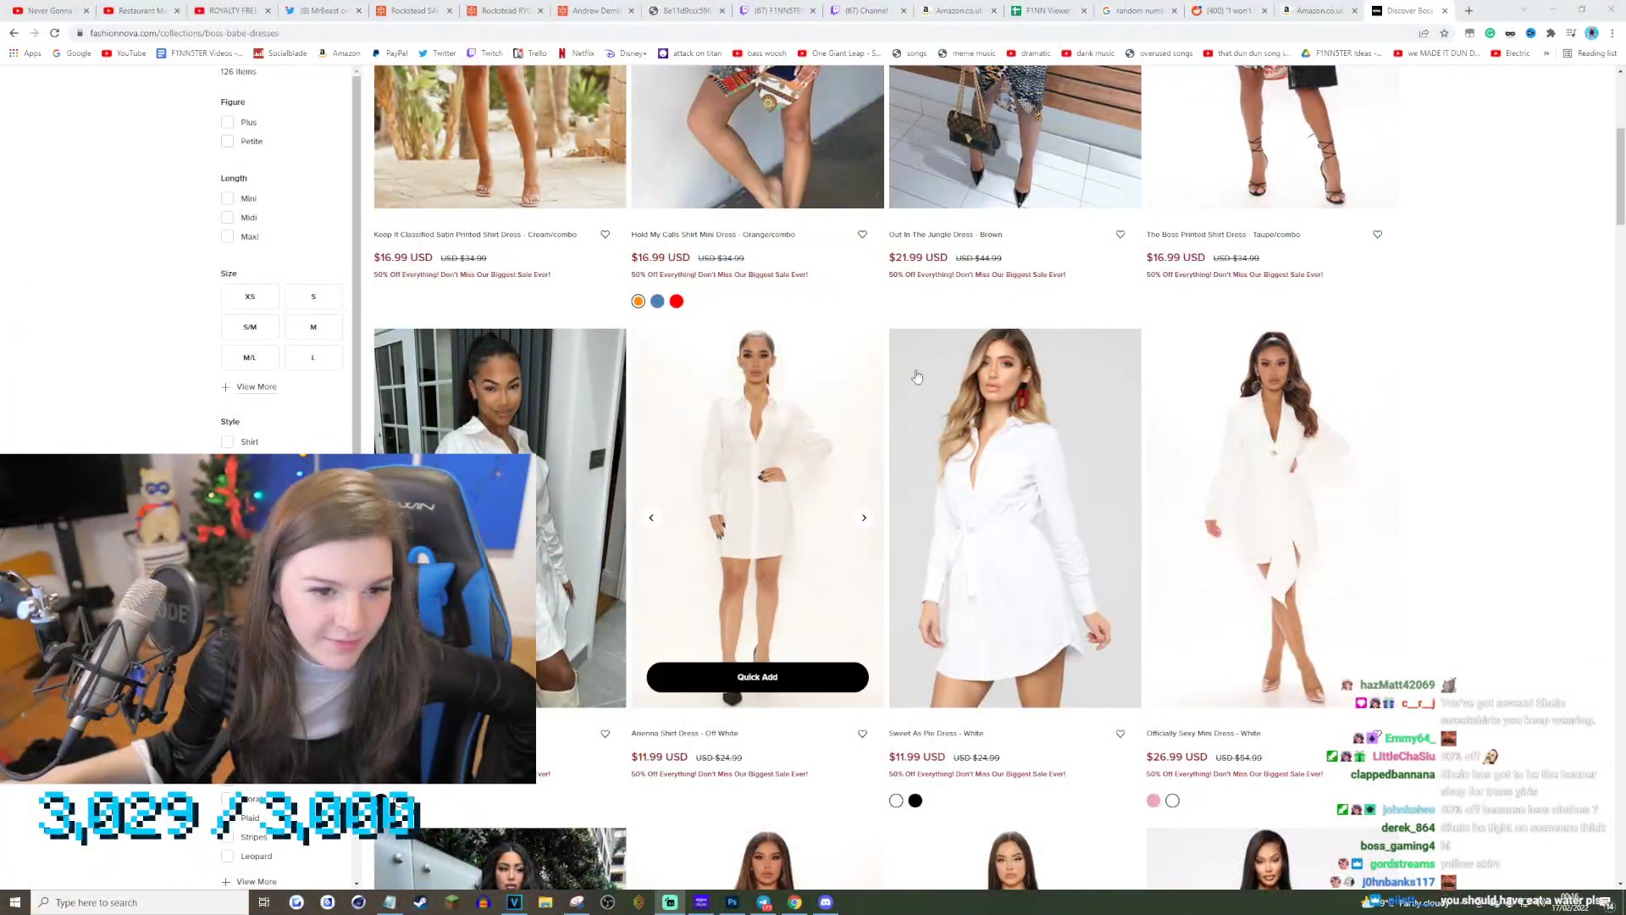Open Steam from taskbar

tap(420, 902)
